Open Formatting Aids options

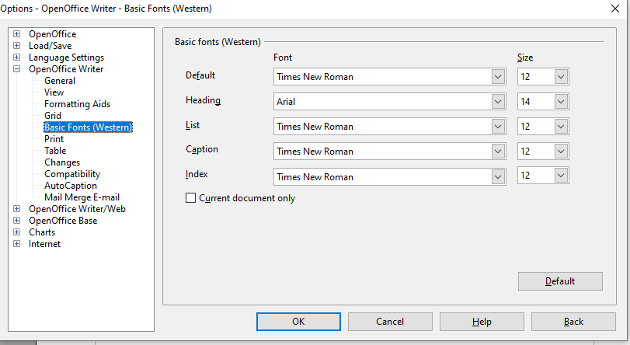click(77, 104)
